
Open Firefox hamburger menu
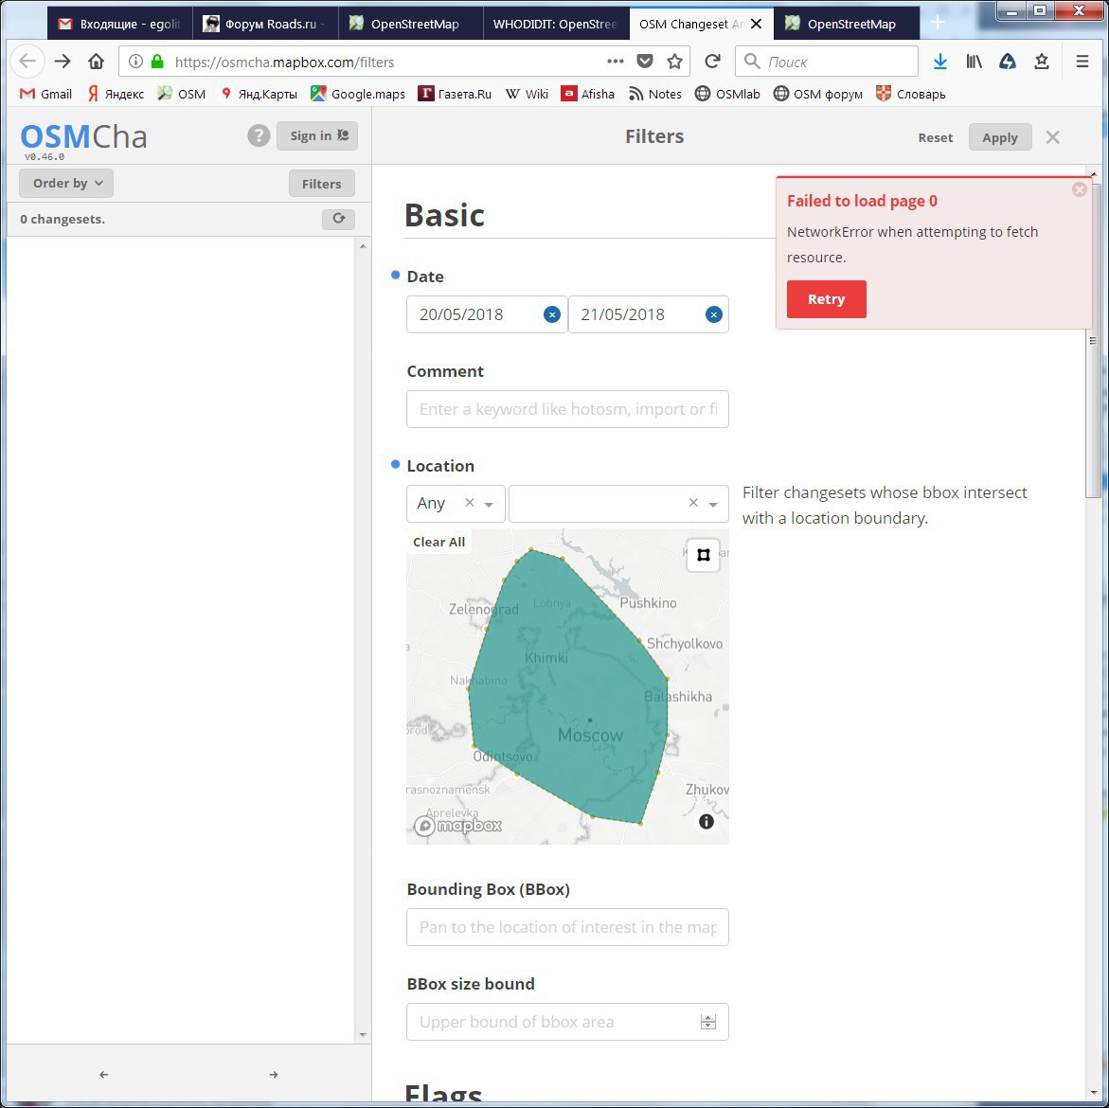pos(1082,62)
